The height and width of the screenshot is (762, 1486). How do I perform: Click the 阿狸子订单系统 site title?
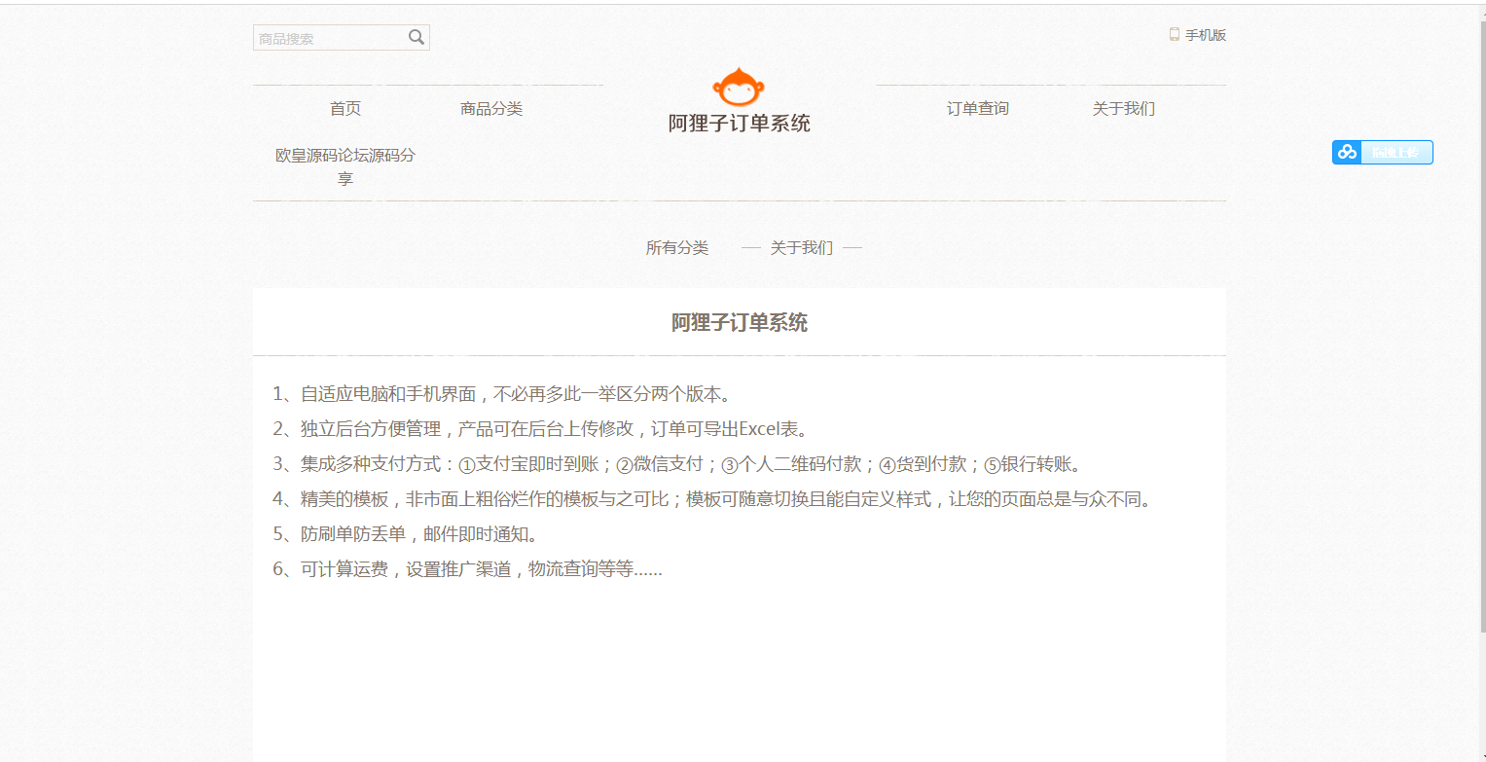739,124
